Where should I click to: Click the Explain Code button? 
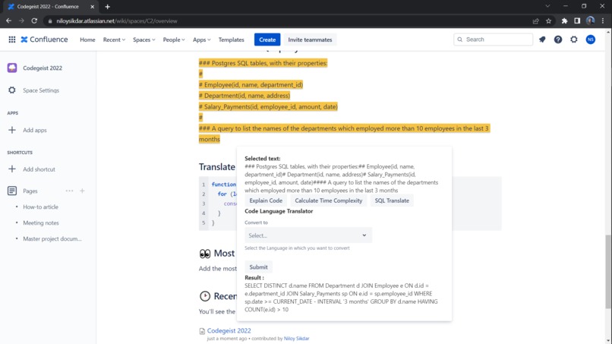pyautogui.click(x=266, y=200)
